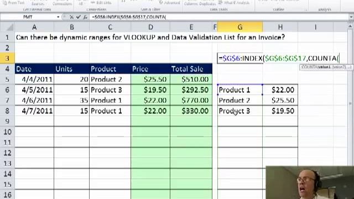This screenshot has height=199, width=354.
Task: Click Product 3 in the sales table column C
Action: (110, 90)
